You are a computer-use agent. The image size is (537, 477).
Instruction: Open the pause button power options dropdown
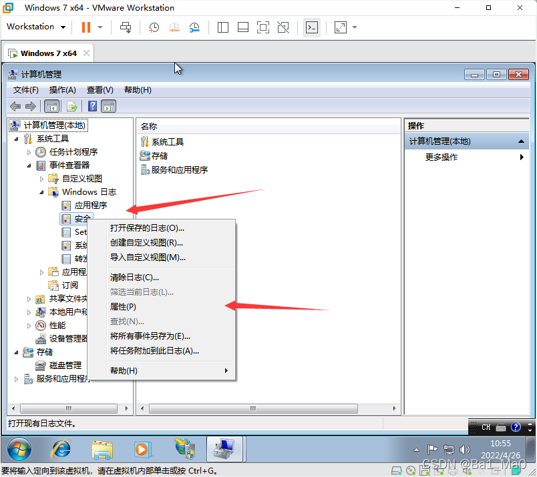coord(100,27)
